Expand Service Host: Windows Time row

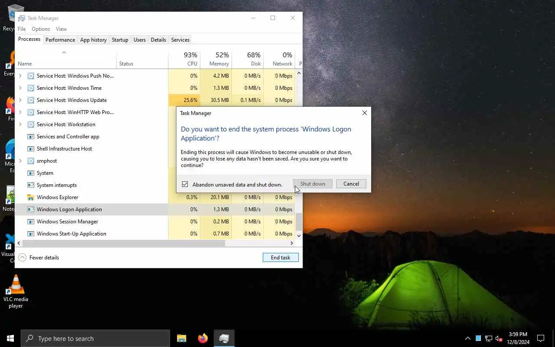(20, 88)
